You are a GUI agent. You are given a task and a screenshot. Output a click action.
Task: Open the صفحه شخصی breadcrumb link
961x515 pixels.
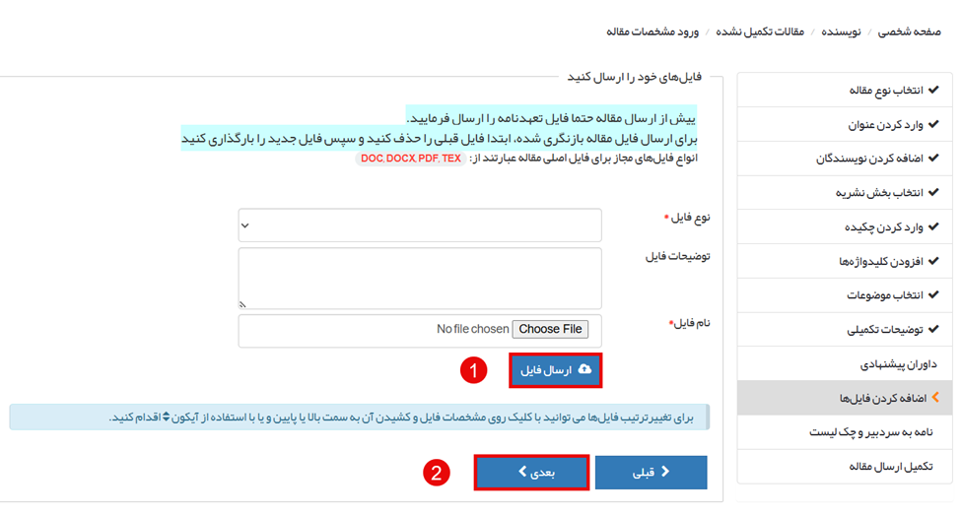(x=908, y=32)
